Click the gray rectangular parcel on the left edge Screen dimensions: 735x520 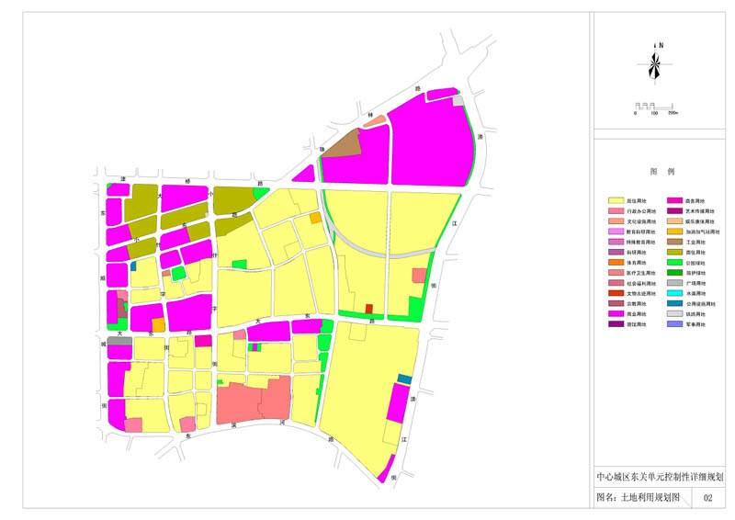[119, 341]
